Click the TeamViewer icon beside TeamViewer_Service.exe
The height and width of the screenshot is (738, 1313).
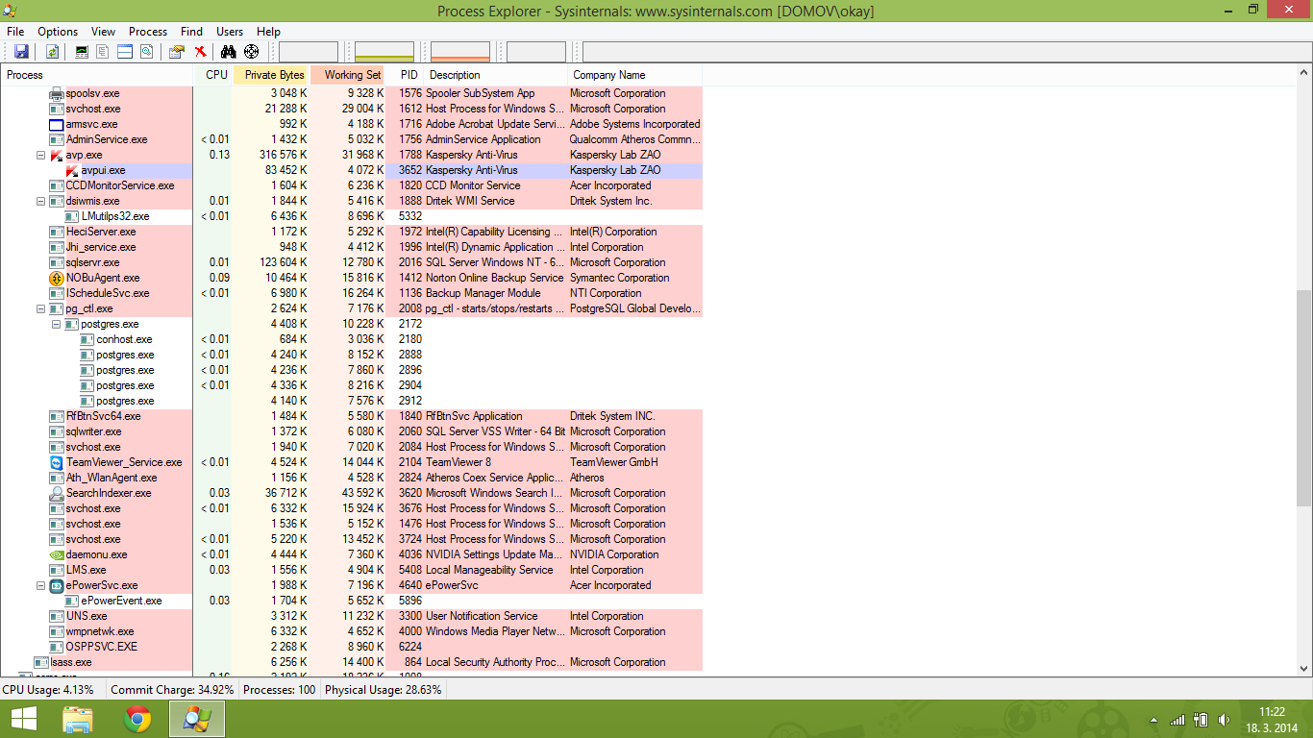tap(57, 462)
